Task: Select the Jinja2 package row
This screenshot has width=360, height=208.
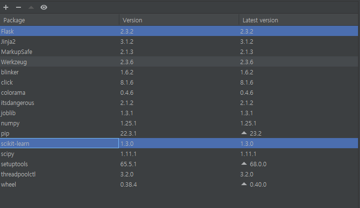Action: pyautogui.click(x=179, y=41)
